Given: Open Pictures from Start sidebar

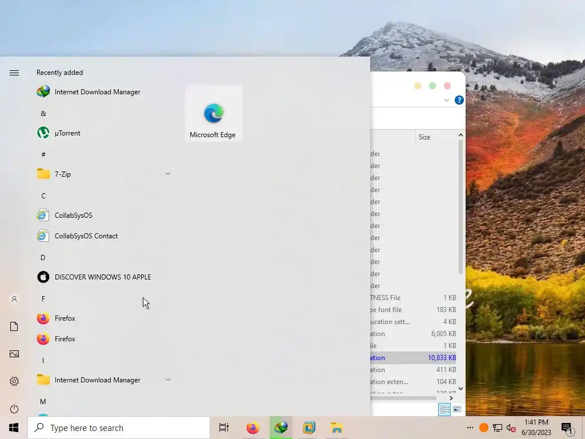Looking at the screenshot, I should (x=14, y=354).
